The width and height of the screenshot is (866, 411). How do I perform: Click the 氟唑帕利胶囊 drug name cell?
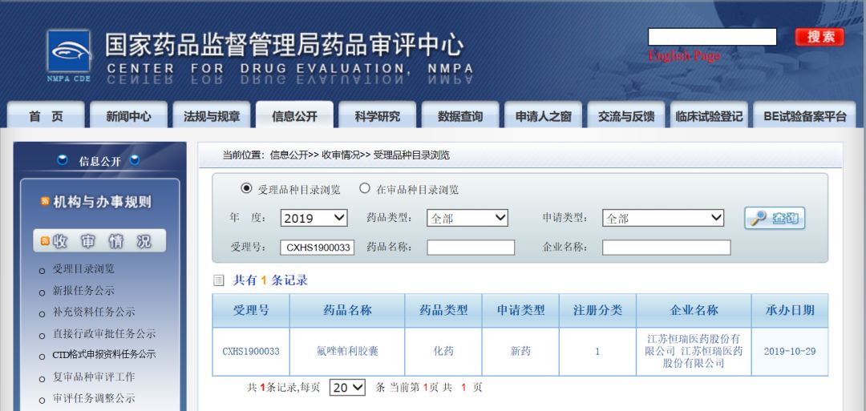point(347,352)
